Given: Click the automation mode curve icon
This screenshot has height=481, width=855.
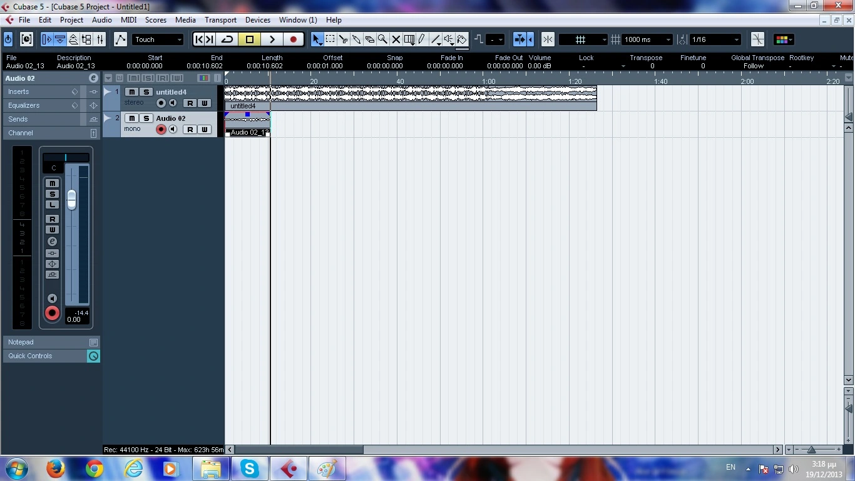Looking at the screenshot, I should coord(120,39).
